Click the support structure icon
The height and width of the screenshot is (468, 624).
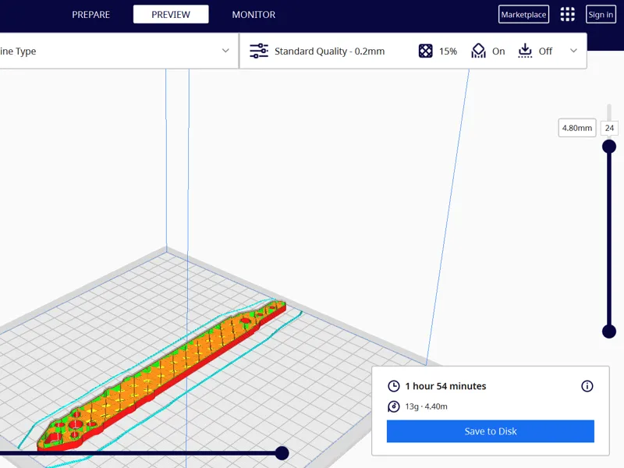click(478, 51)
